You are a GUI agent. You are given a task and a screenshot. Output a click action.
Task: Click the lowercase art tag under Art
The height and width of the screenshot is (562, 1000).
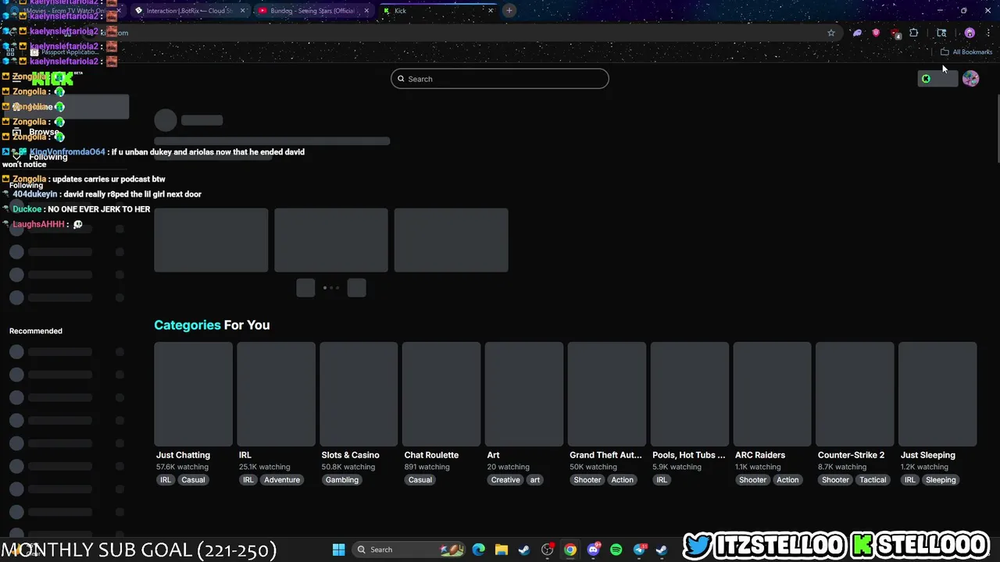535,480
